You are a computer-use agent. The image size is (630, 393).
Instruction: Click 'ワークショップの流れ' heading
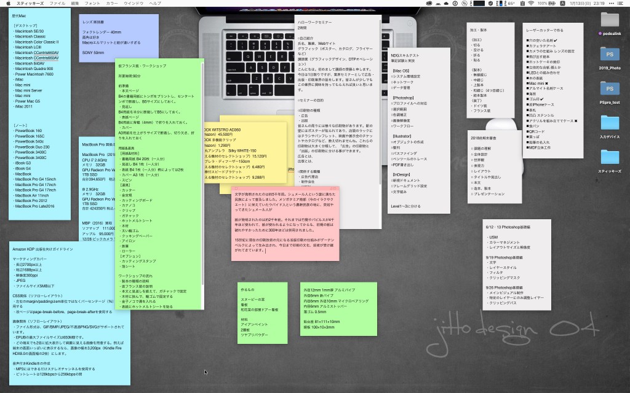pyautogui.click(x=135, y=276)
